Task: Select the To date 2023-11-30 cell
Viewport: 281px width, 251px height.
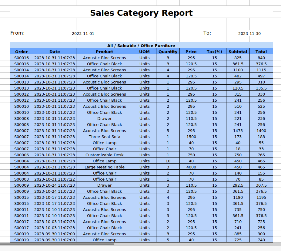Action: (x=249, y=33)
